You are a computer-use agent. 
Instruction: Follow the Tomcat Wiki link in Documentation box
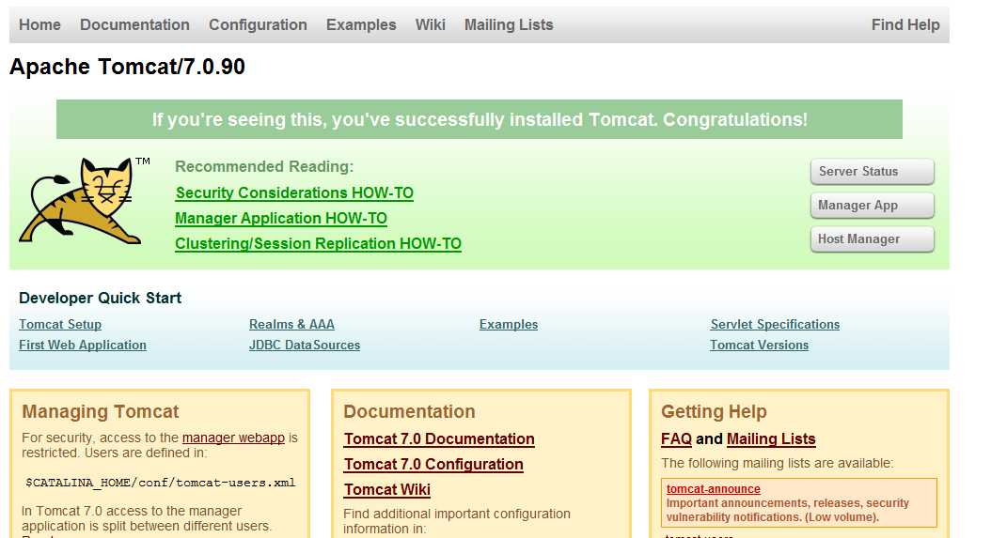[x=387, y=489]
